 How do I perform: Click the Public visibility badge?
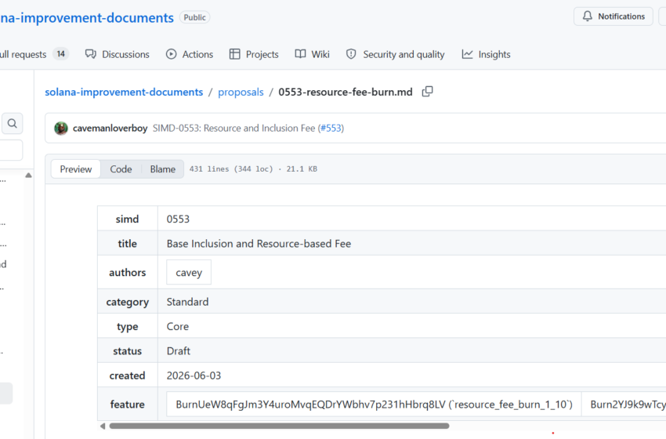pyautogui.click(x=194, y=17)
